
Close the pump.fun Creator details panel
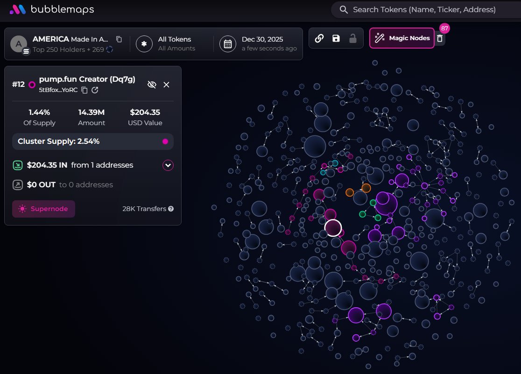point(167,85)
